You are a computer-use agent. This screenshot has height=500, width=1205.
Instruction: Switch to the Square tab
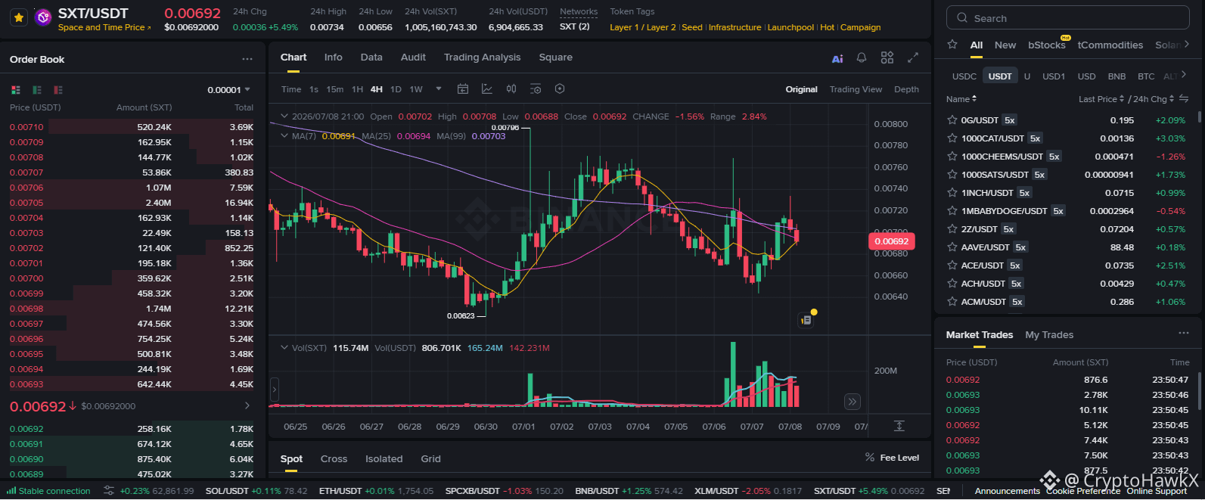(555, 57)
